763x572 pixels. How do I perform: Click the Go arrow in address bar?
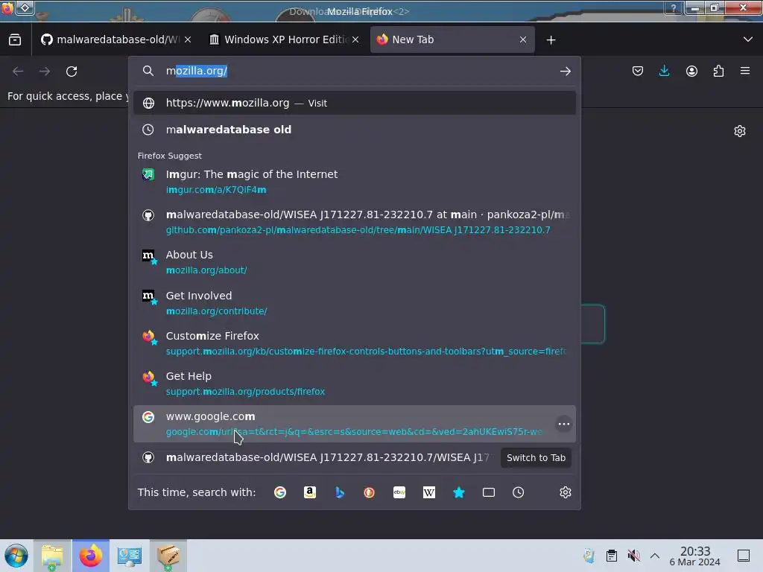click(565, 71)
